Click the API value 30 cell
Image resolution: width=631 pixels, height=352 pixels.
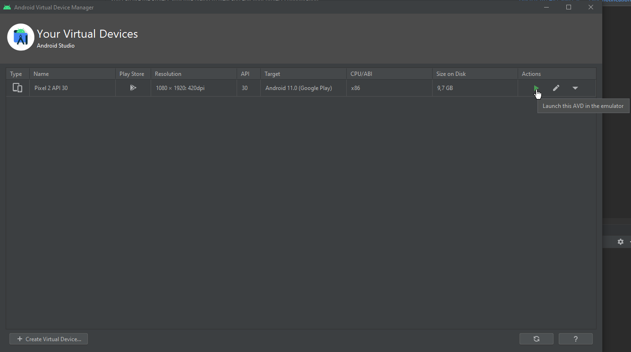[249, 88]
